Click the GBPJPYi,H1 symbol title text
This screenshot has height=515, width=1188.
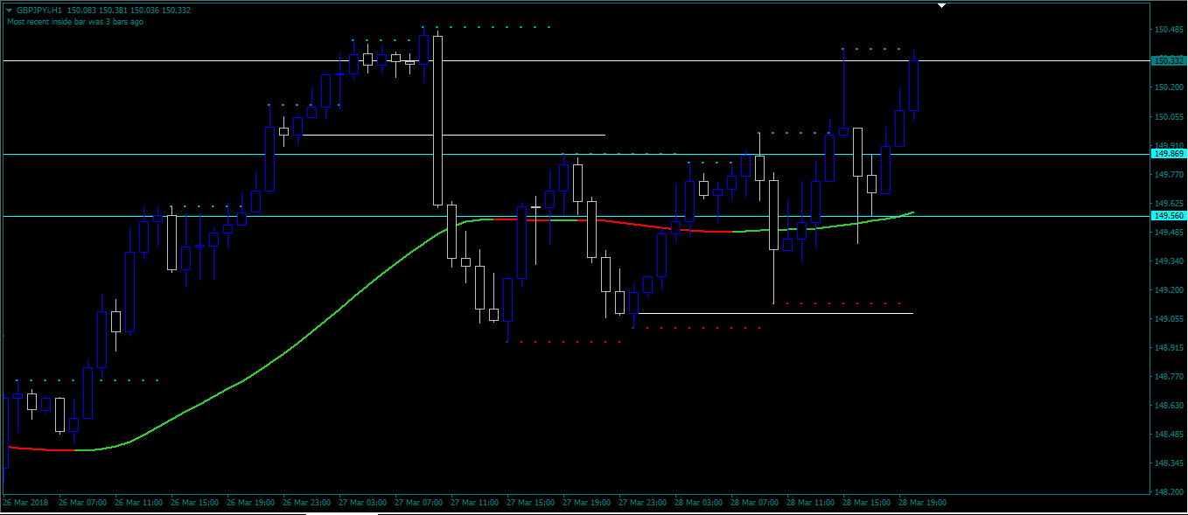39,10
